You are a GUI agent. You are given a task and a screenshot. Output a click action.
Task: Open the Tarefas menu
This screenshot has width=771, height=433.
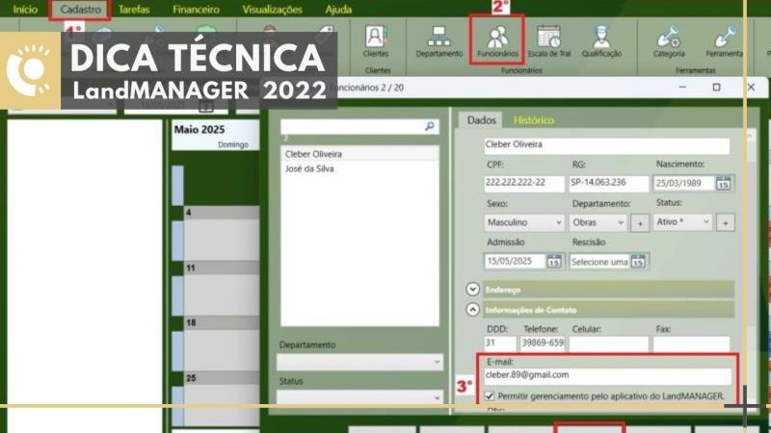pyautogui.click(x=134, y=10)
